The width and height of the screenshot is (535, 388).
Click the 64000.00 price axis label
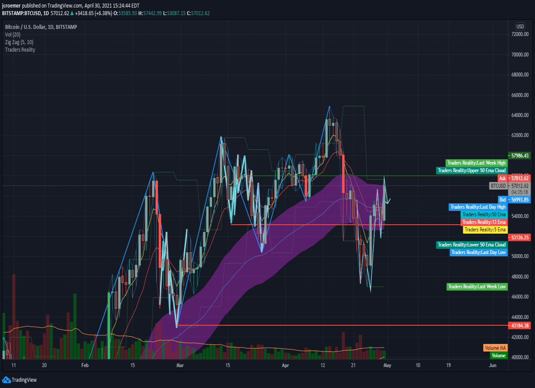[x=520, y=115]
